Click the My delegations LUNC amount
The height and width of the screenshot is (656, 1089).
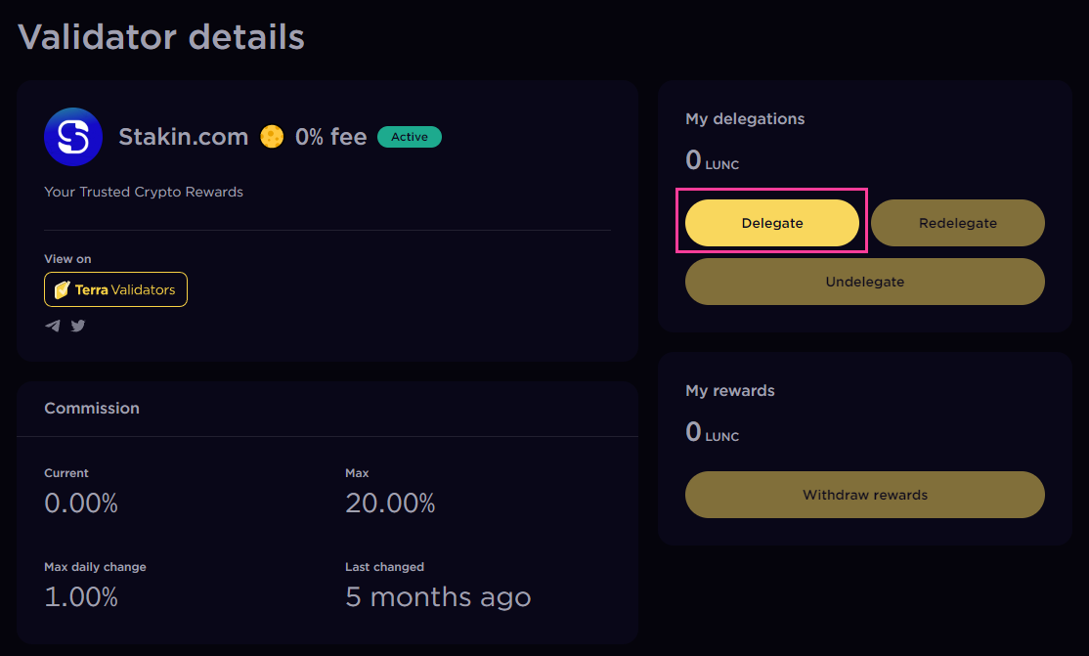tap(712, 160)
